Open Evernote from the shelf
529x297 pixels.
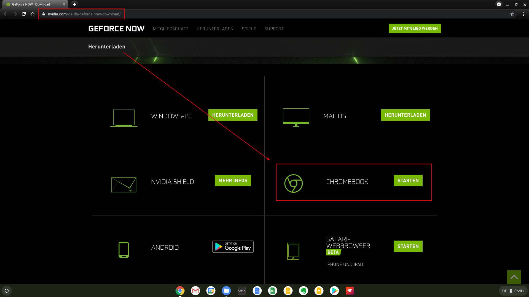tap(304, 291)
